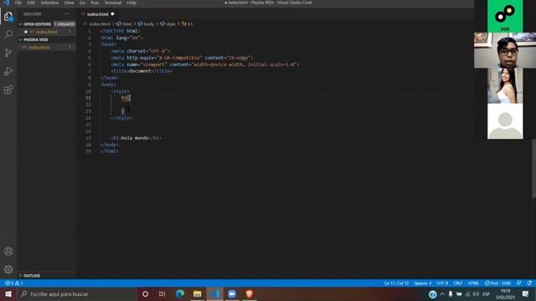Screen dimensions: 536x301
Task: Click the ESP input language indicator
Action: (x=486, y=294)
